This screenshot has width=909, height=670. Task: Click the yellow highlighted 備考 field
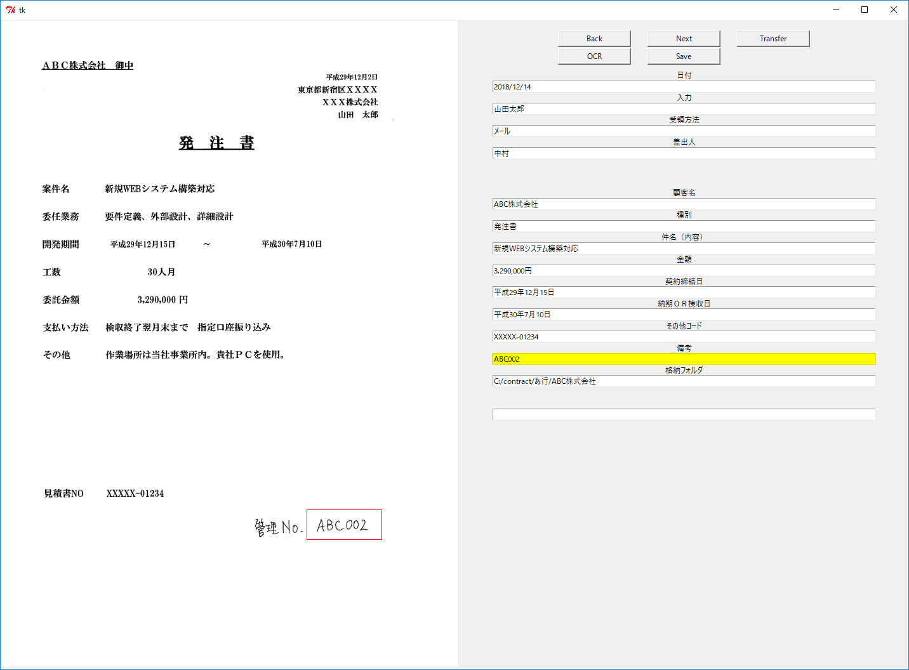[x=684, y=359]
